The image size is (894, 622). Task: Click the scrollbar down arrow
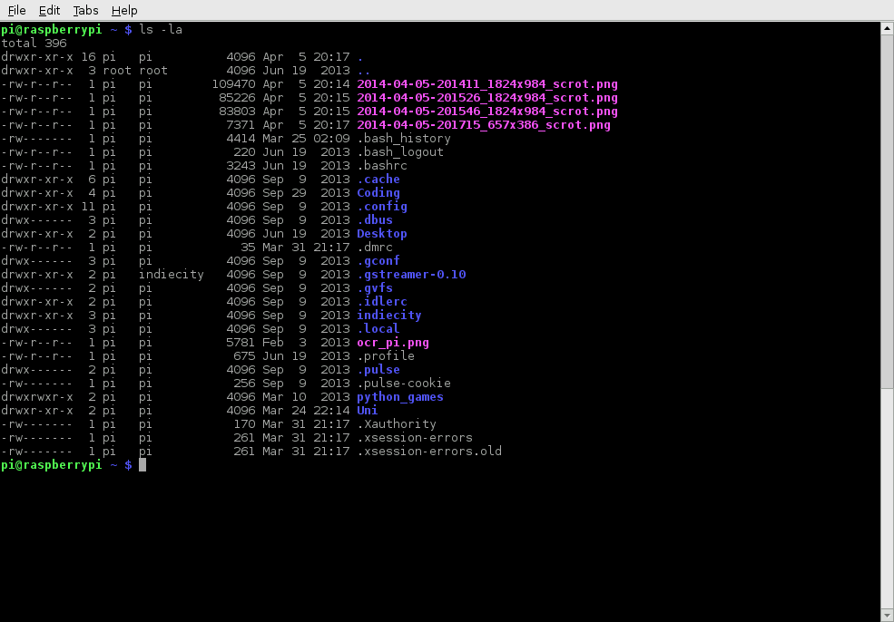click(887, 615)
